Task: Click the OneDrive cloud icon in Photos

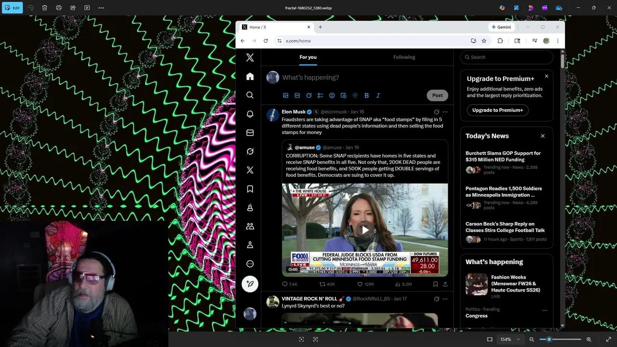Action: tap(559, 8)
